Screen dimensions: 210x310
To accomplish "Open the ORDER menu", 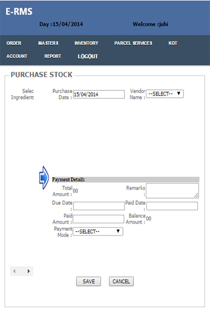I will point(14,43).
